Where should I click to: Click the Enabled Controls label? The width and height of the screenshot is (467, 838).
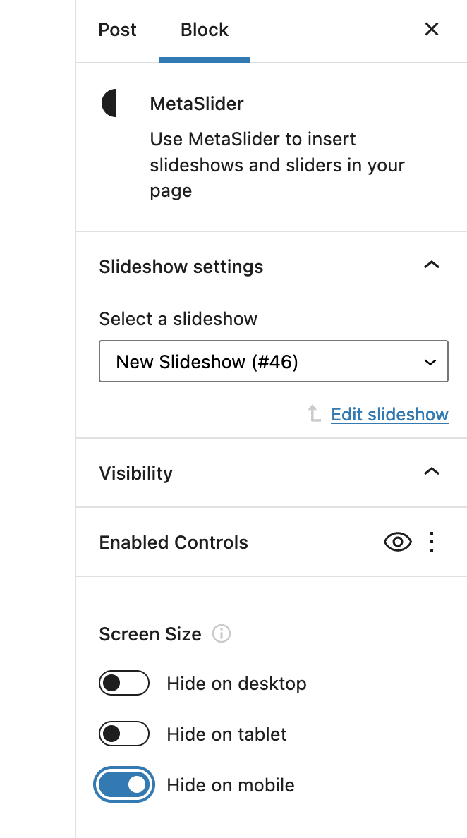coord(174,542)
